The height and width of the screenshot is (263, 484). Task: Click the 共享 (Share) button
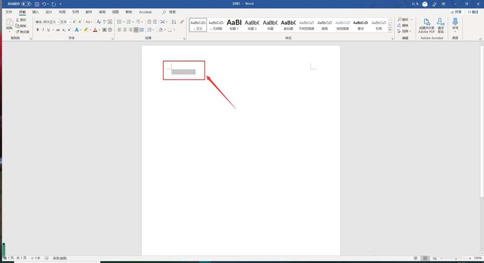[x=455, y=12]
